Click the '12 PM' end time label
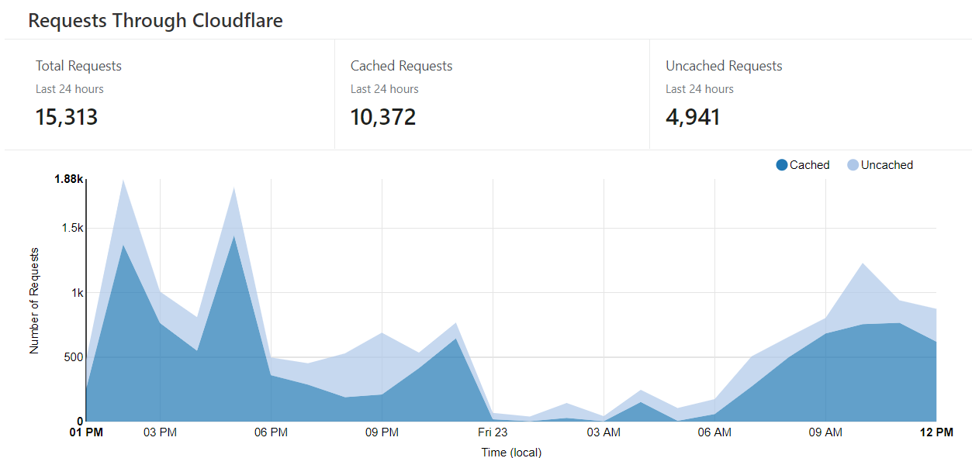972x458 pixels. 936,432
